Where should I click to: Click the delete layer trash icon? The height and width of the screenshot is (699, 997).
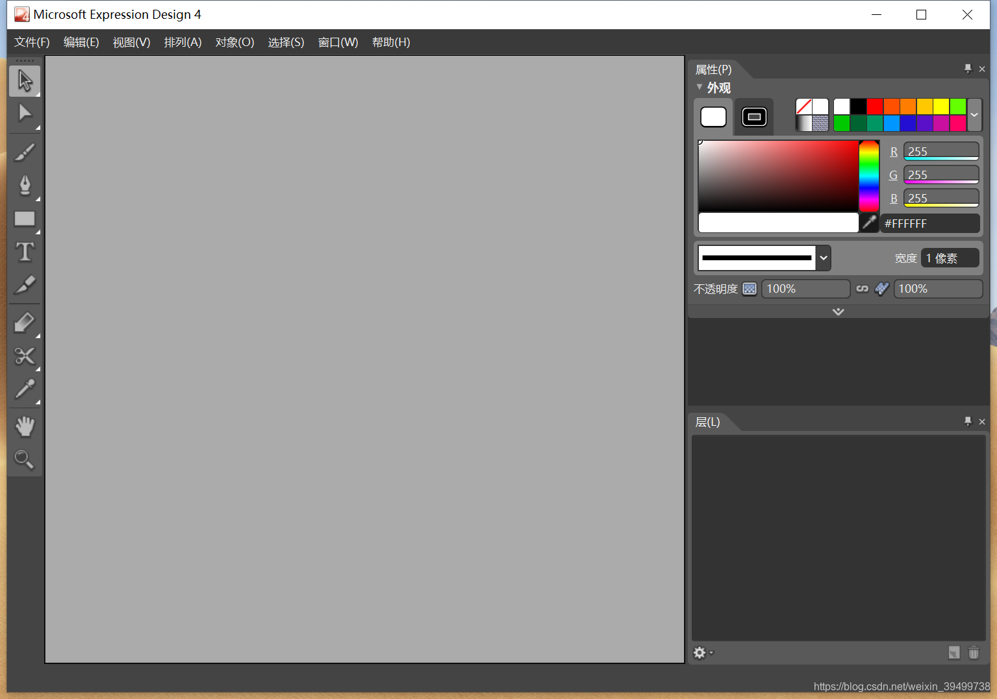coord(974,653)
